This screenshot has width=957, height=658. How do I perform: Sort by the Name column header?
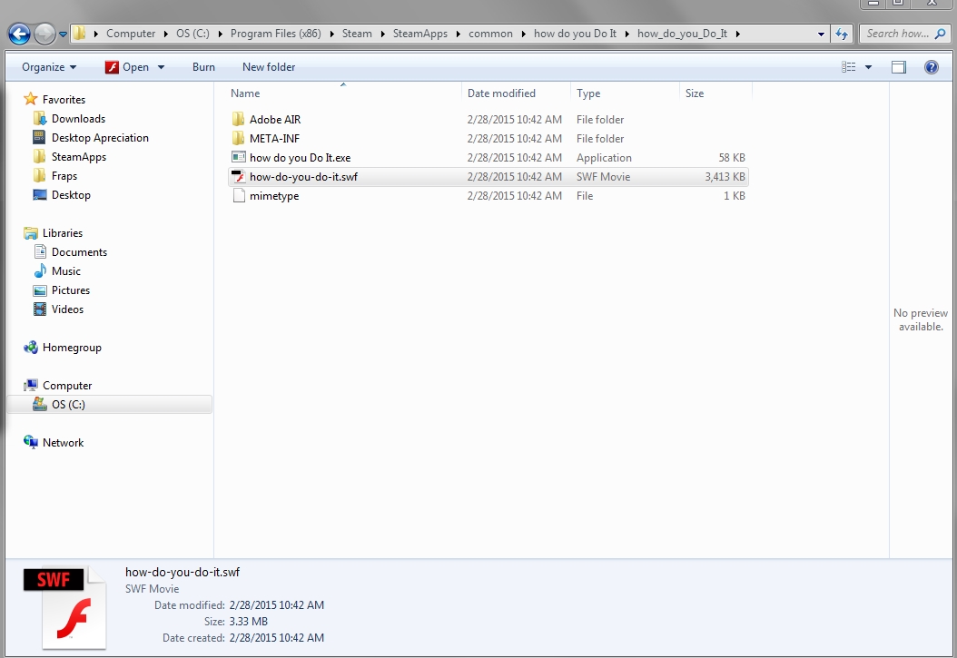click(343, 93)
